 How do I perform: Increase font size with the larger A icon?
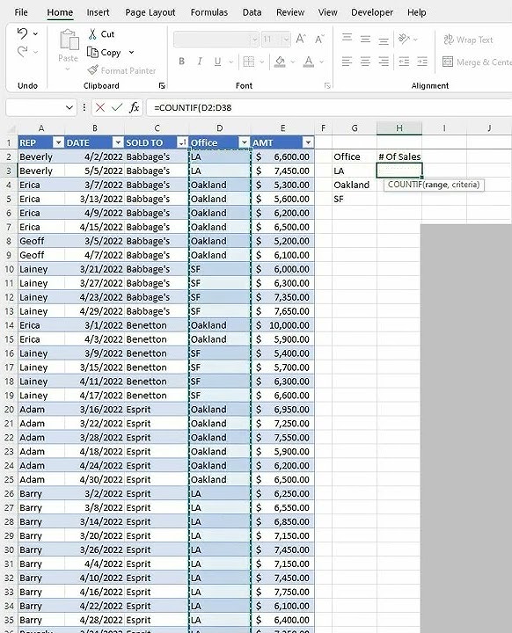coord(300,40)
